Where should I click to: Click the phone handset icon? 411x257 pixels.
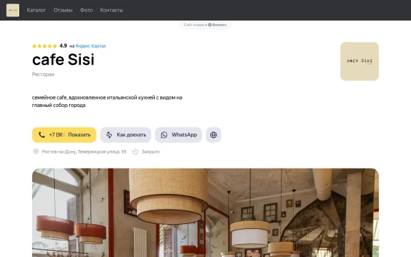point(42,135)
